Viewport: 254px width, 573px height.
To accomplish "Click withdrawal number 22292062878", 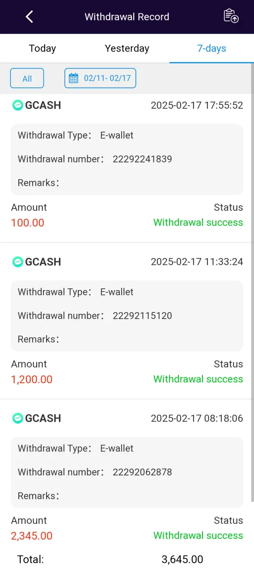I will [x=142, y=472].
